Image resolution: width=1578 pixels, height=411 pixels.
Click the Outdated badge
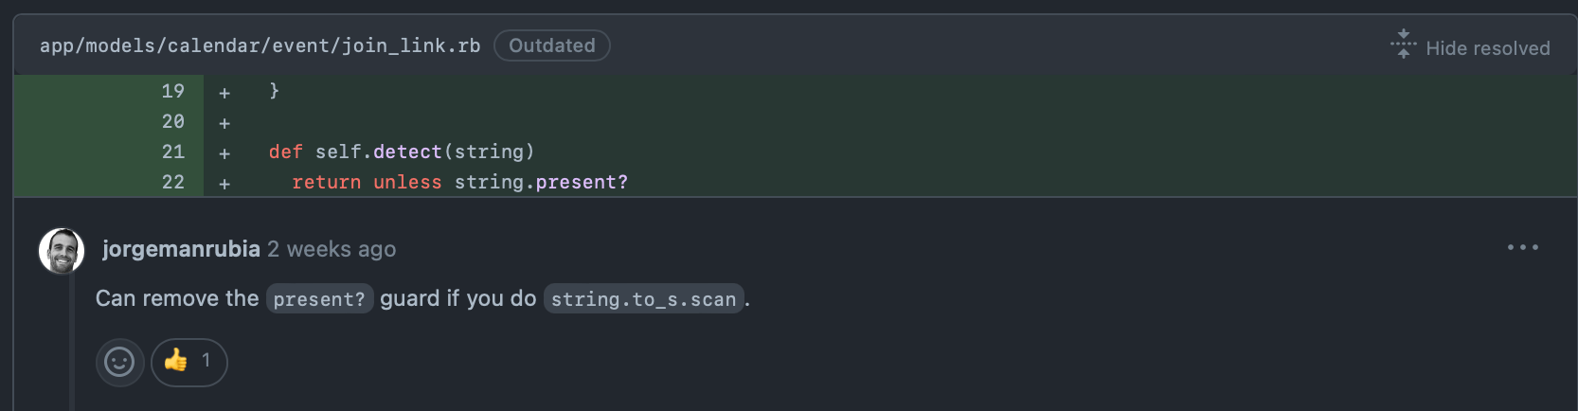coord(552,45)
